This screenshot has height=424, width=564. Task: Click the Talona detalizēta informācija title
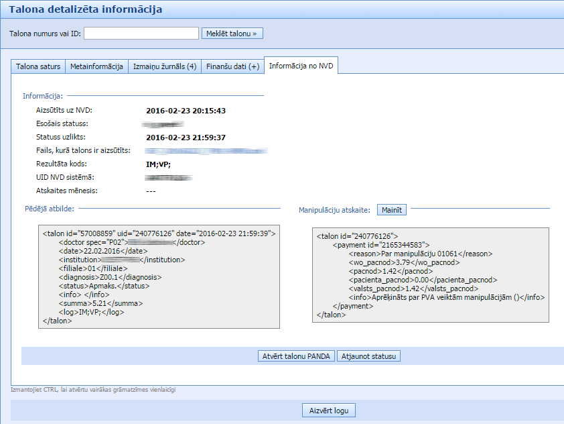pos(85,9)
